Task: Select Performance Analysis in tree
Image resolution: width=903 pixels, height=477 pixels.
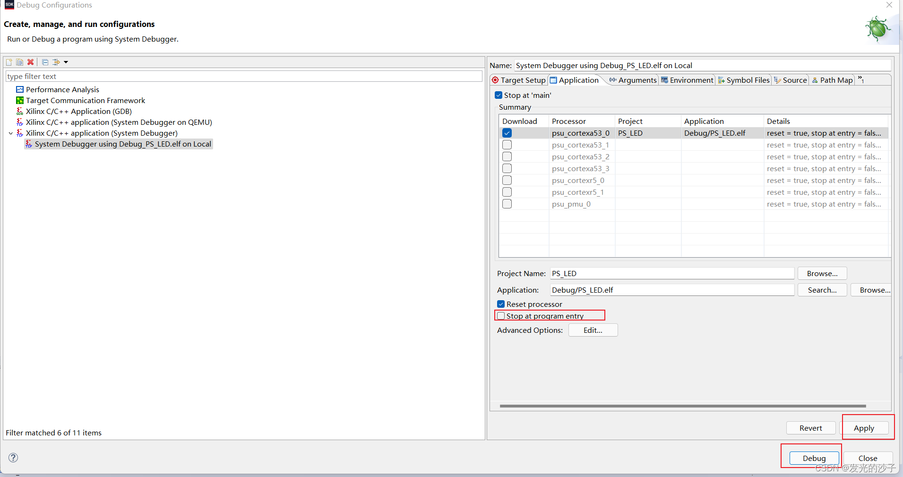Action: 62,89
